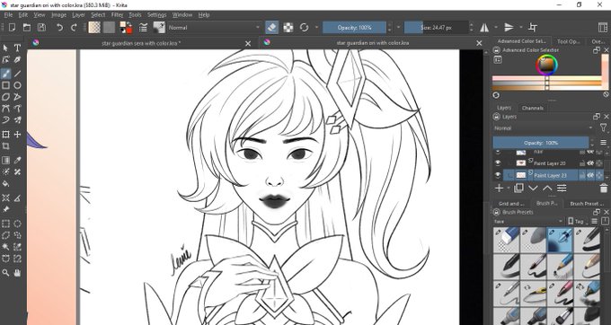Open the layer filter funnel menu

click(x=603, y=128)
